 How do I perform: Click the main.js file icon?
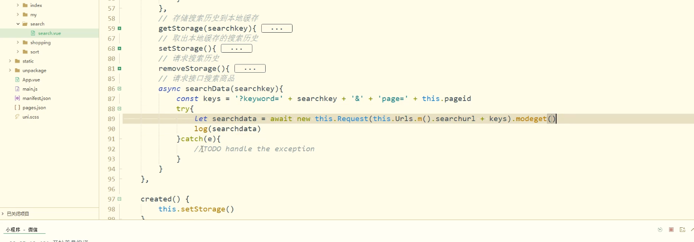[x=17, y=89]
